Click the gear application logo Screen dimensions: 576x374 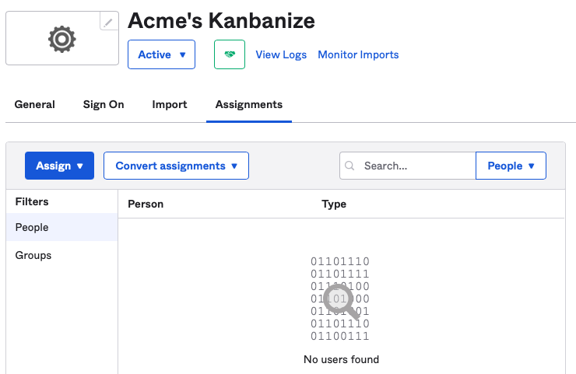coord(62,39)
